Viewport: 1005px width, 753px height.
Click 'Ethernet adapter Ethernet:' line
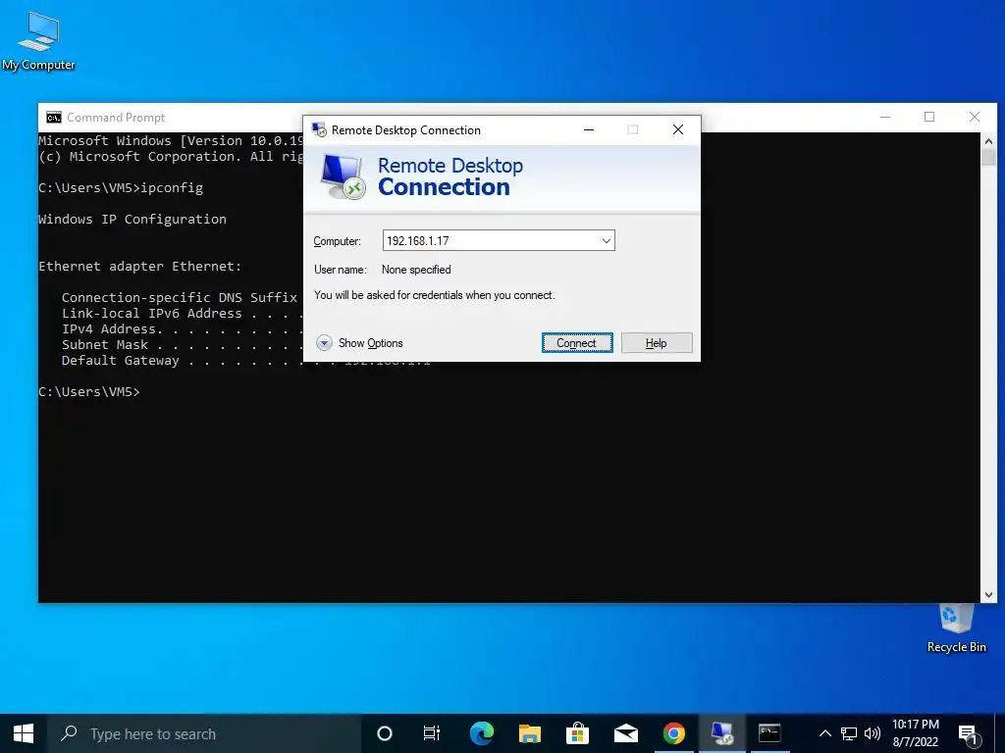point(139,267)
